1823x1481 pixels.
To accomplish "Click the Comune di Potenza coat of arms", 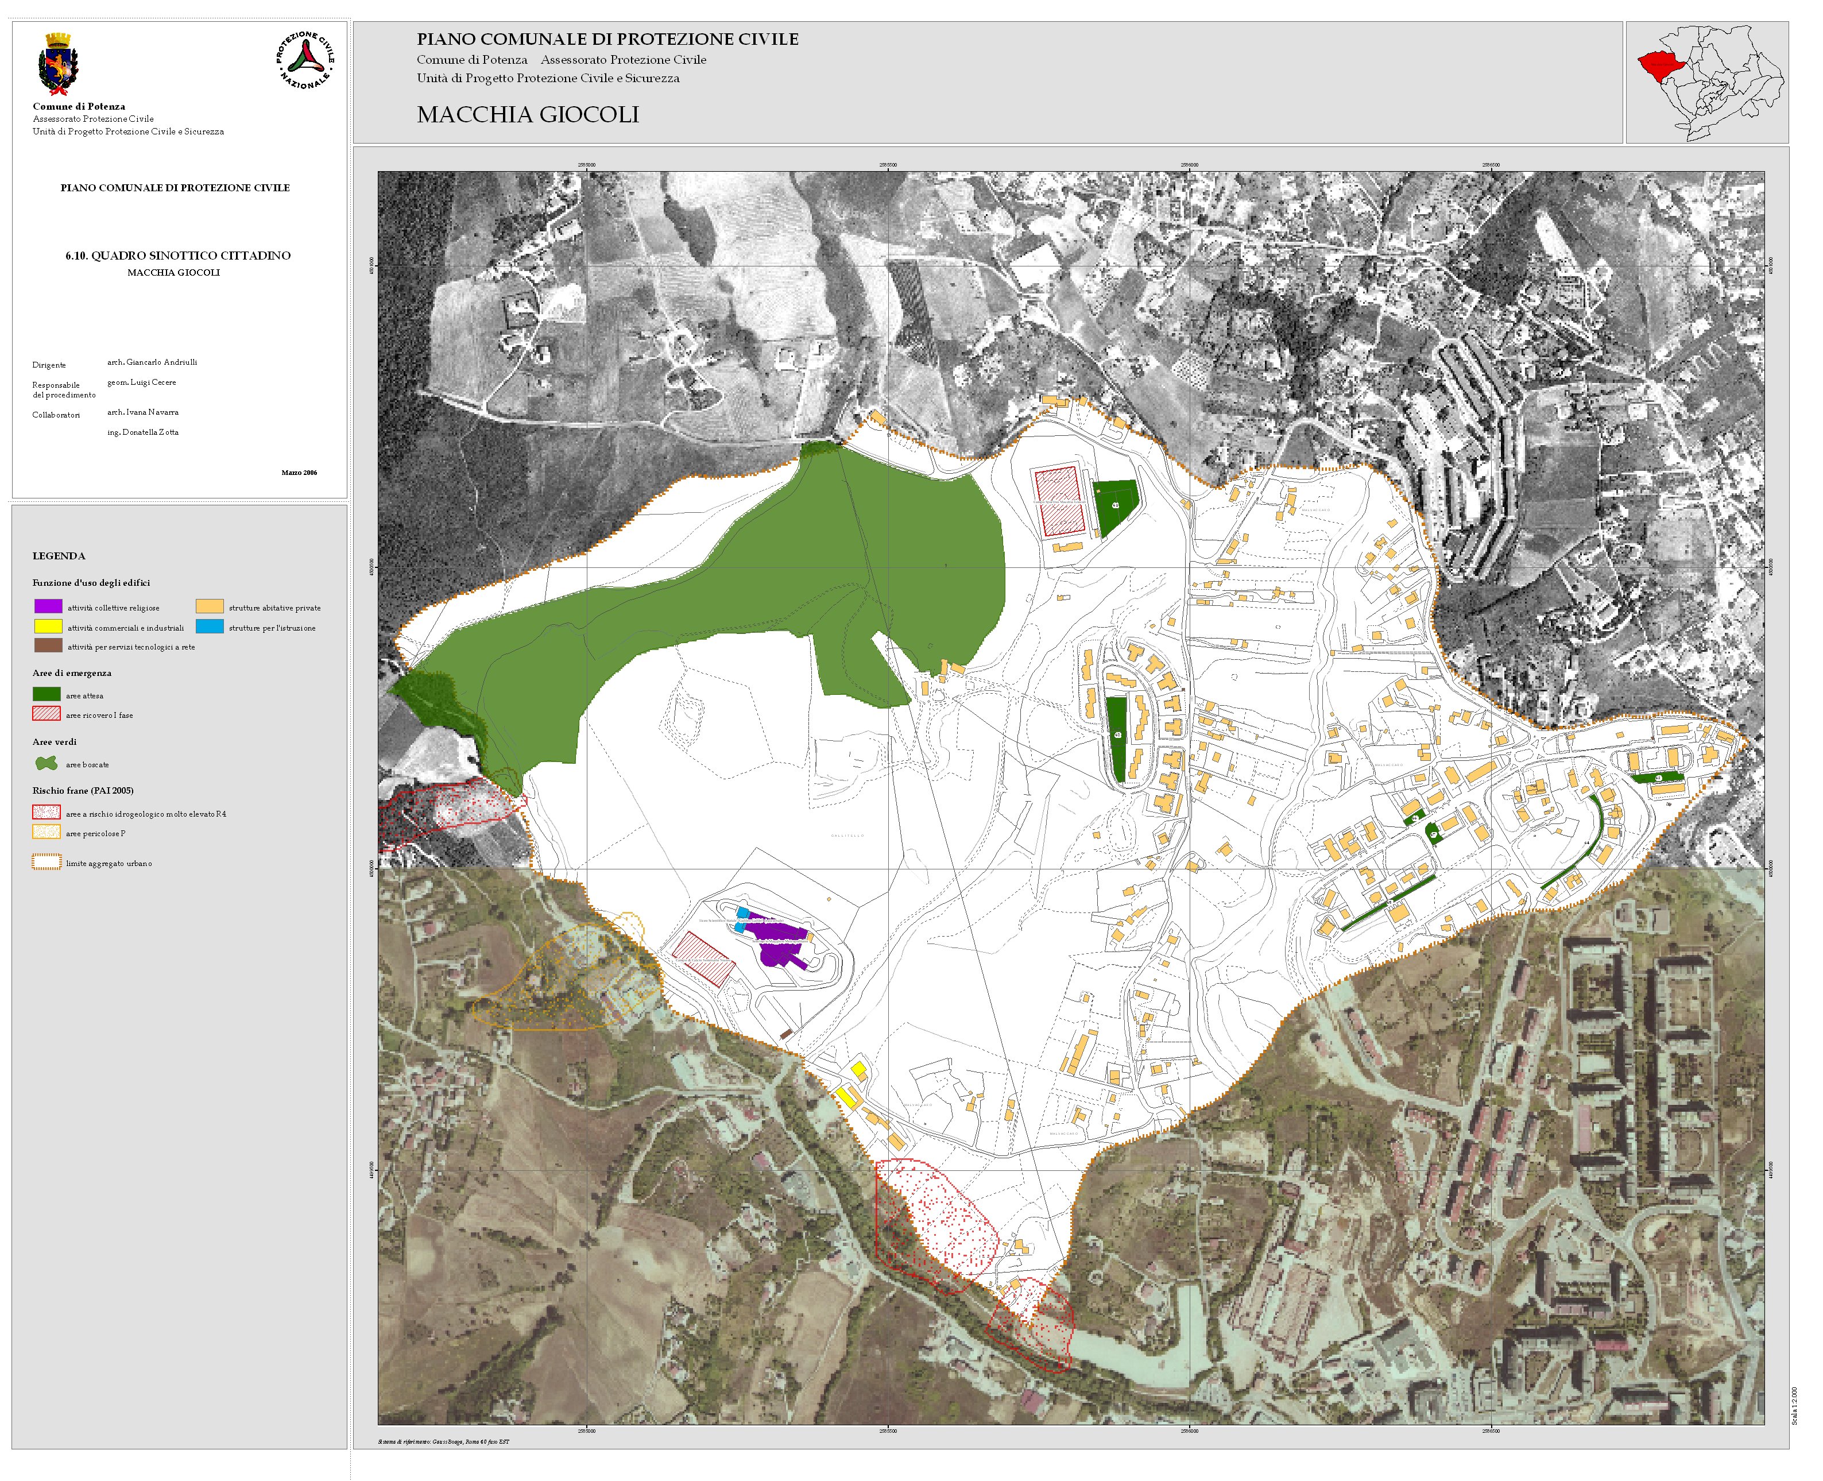I will tap(58, 64).
